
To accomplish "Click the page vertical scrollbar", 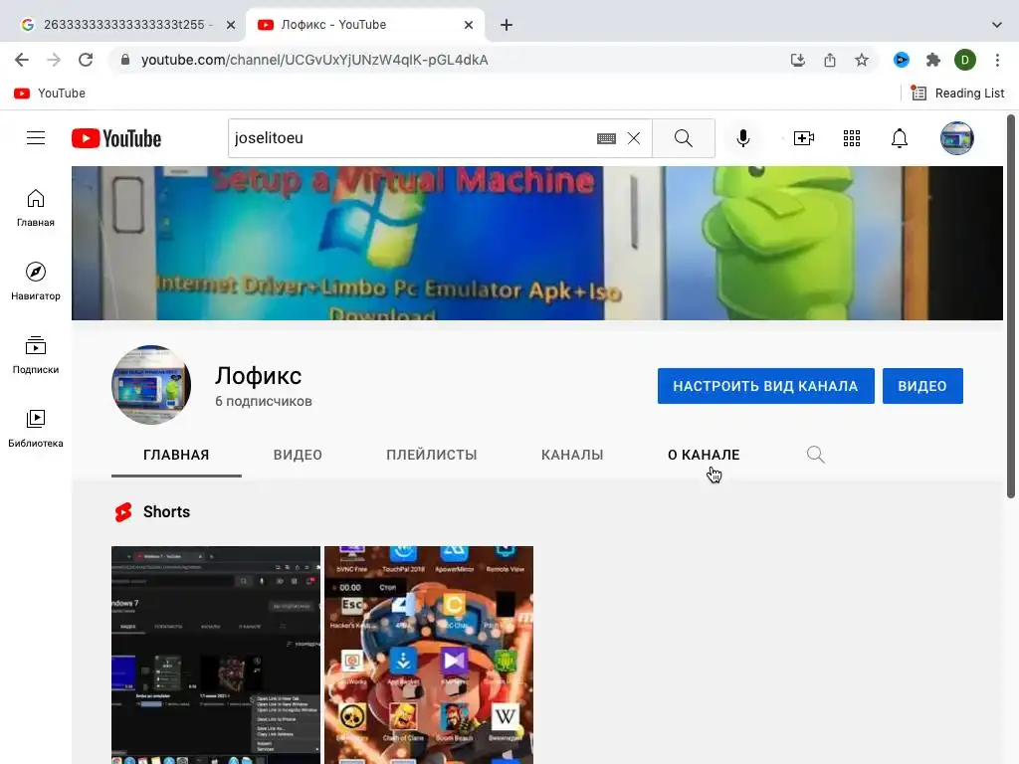I will 1011,306.
